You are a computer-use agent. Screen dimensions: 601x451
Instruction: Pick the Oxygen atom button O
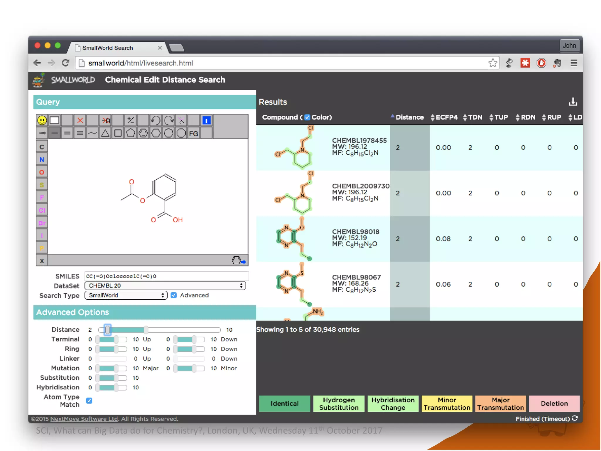[42, 172]
